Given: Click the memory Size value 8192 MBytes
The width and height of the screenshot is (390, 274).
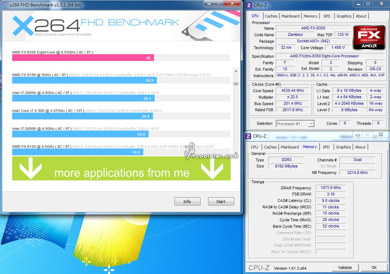Looking at the screenshot, I should click(286, 166).
